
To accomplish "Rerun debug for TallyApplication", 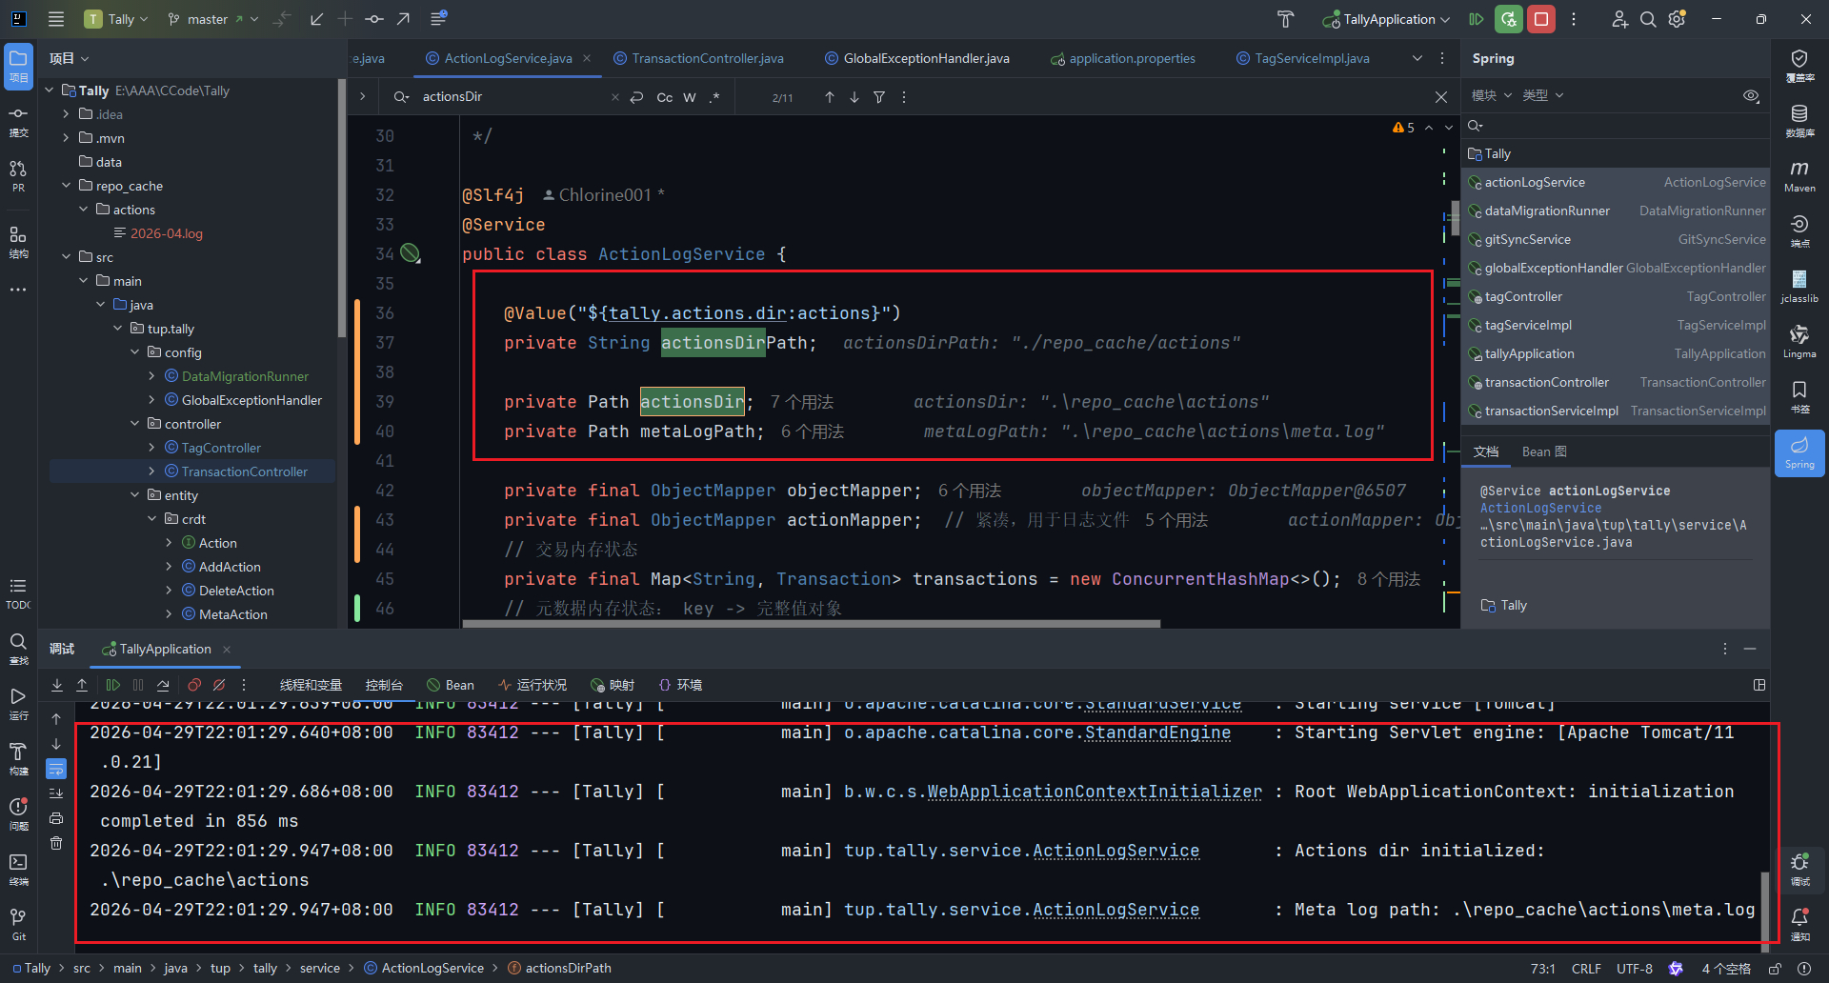I will (x=1508, y=19).
